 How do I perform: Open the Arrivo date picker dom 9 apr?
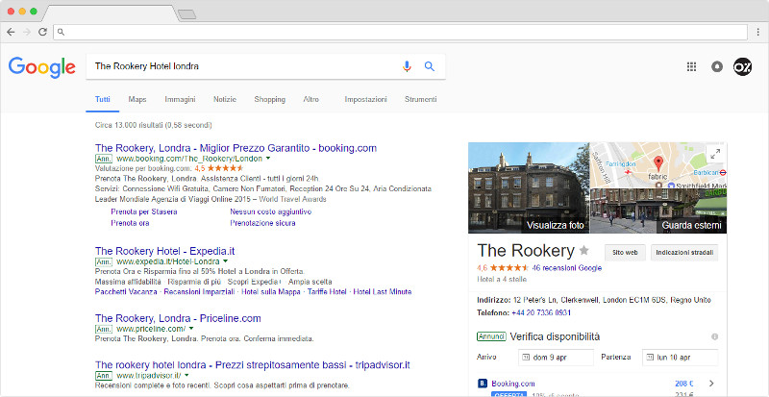pyautogui.click(x=556, y=358)
